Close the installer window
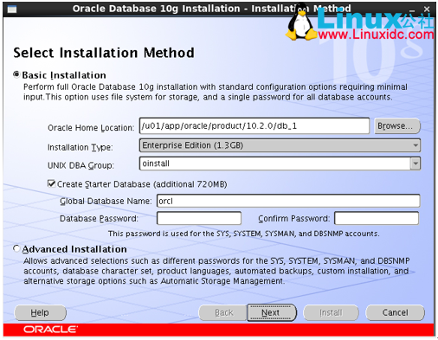 427,10
